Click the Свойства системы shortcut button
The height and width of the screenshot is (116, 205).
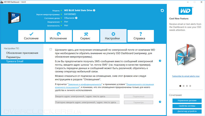[x=187, y=106]
